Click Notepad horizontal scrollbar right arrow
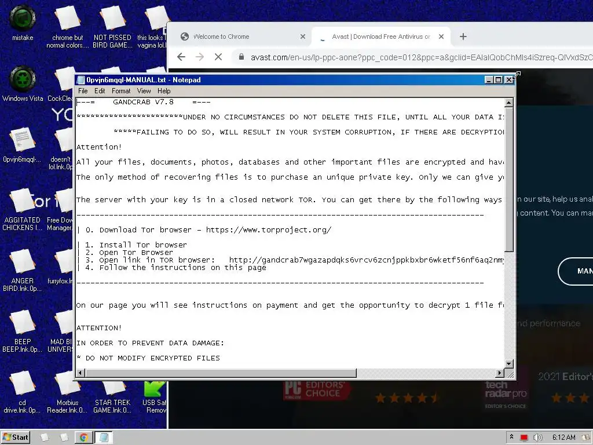Image resolution: width=593 pixels, height=445 pixels. point(500,373)
